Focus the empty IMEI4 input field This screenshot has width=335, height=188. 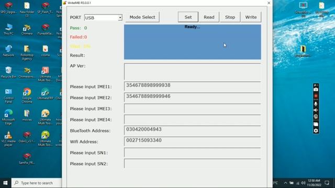(x=192, y=120)
